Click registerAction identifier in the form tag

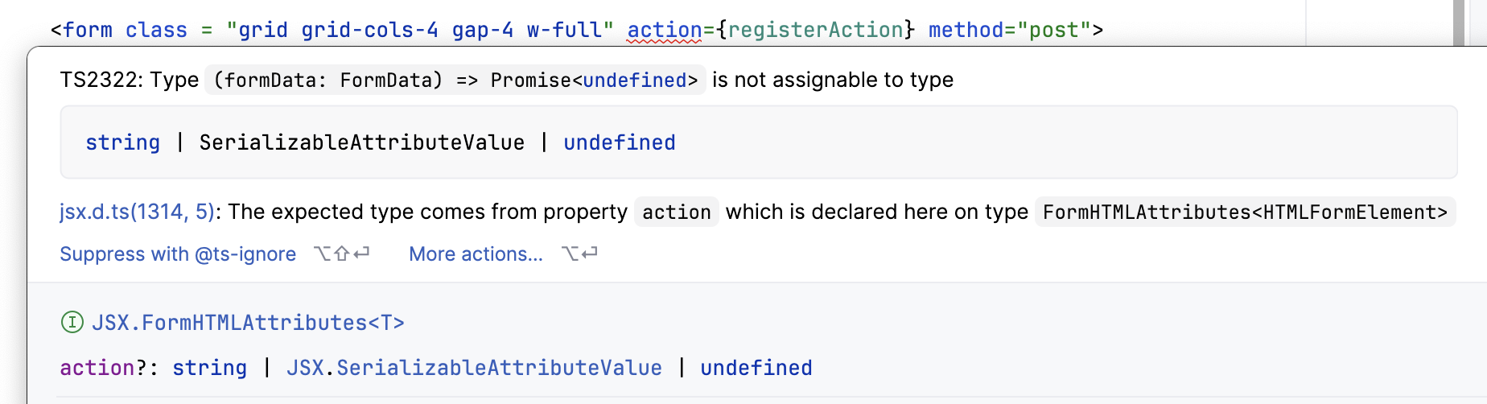pyautogui.click(x=815, y=31)
